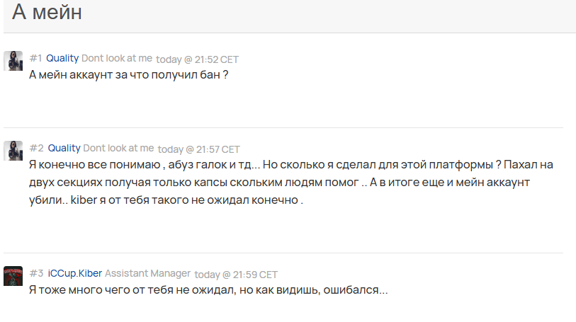
Task: Click the 'Assistant Manager' role label
Action: coord(147,274)
